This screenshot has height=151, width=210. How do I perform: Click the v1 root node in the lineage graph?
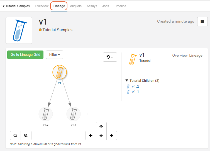[x=59, y=73]
